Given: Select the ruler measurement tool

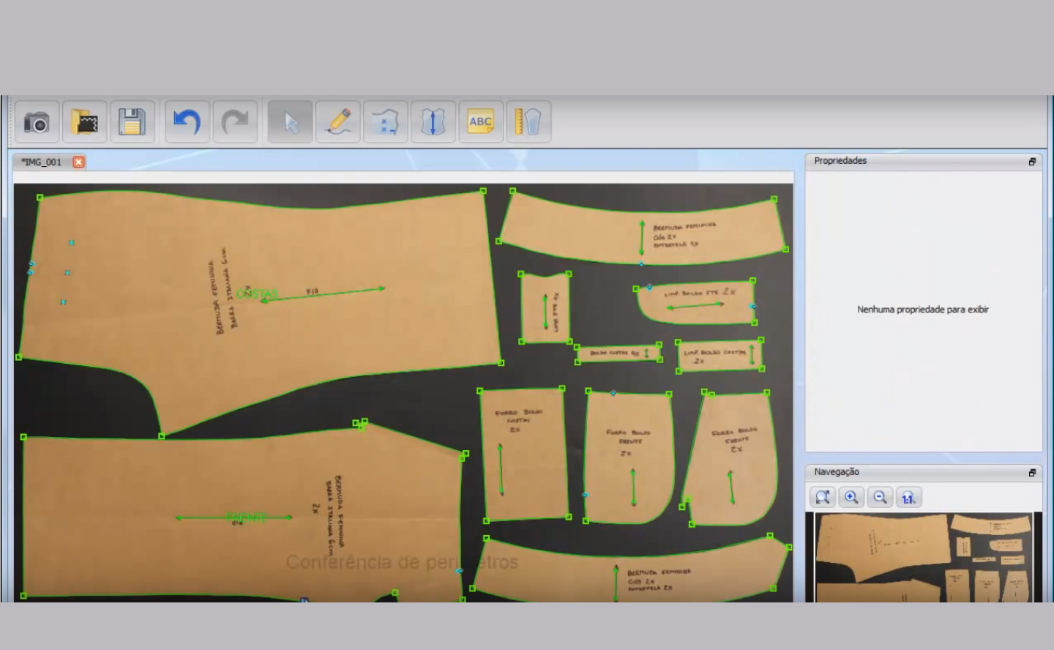Looking at the screenshot, I should (x=528, y=122).
